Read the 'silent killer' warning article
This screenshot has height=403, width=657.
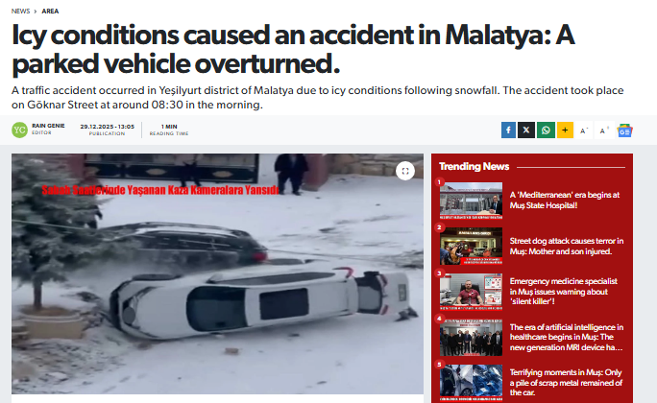click(x=564, y=292)
